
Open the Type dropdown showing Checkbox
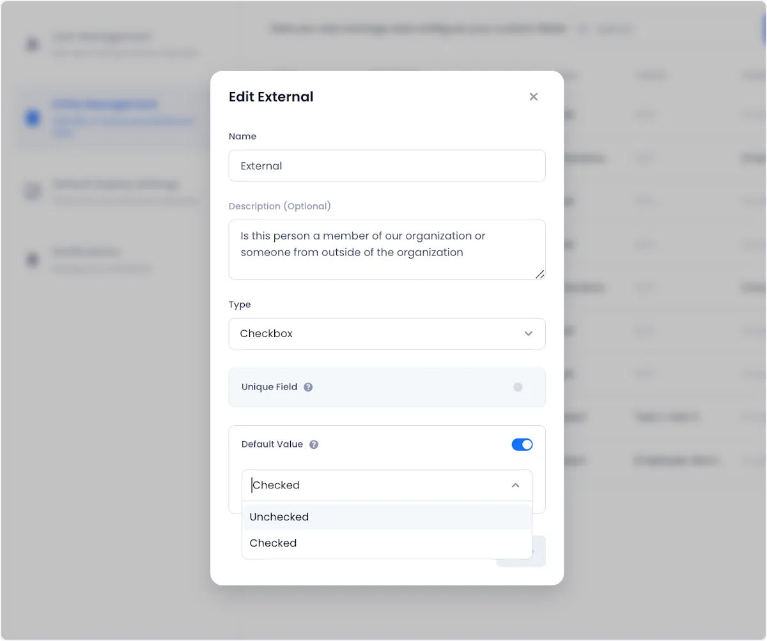pos(387,334)
